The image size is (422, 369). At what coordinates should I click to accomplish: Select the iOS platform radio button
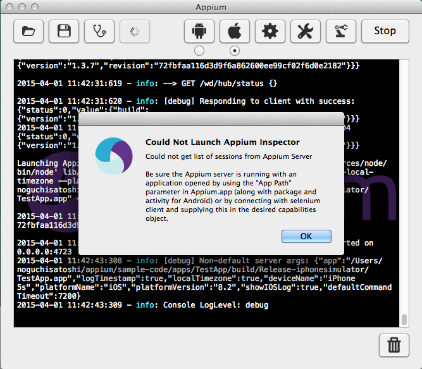pos(235,51)
